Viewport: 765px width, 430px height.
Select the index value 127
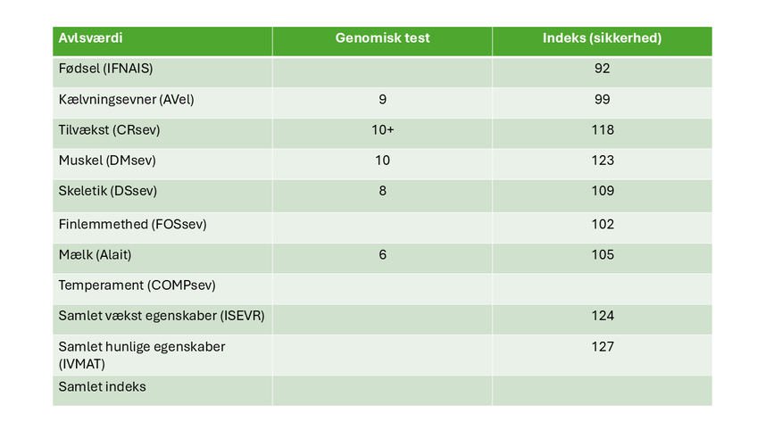click(x=602, y=346)
